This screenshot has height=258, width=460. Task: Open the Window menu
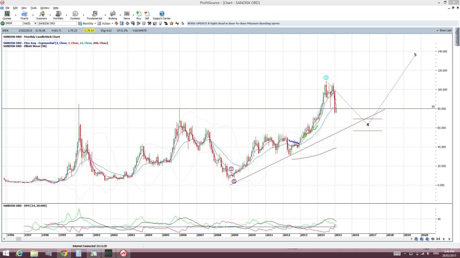click(x=44, y=8)
